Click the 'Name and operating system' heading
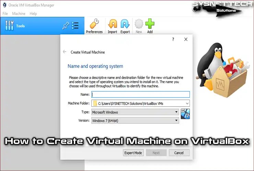254x171 pixels. [95, 66]
